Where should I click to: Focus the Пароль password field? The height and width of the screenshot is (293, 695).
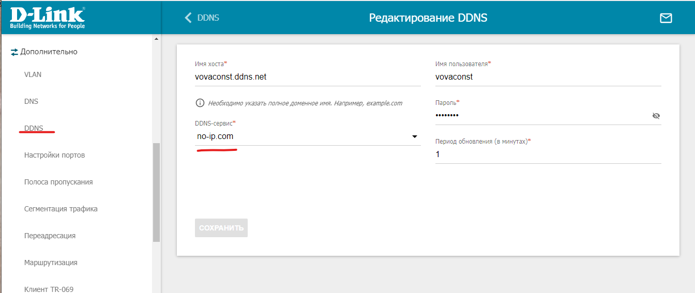pyautogui.click(x=540, y=116)
